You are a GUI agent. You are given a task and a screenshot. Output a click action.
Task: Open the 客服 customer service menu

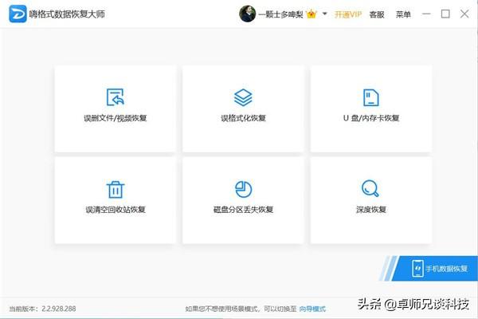pyautogui.click(x=377, y=14)
